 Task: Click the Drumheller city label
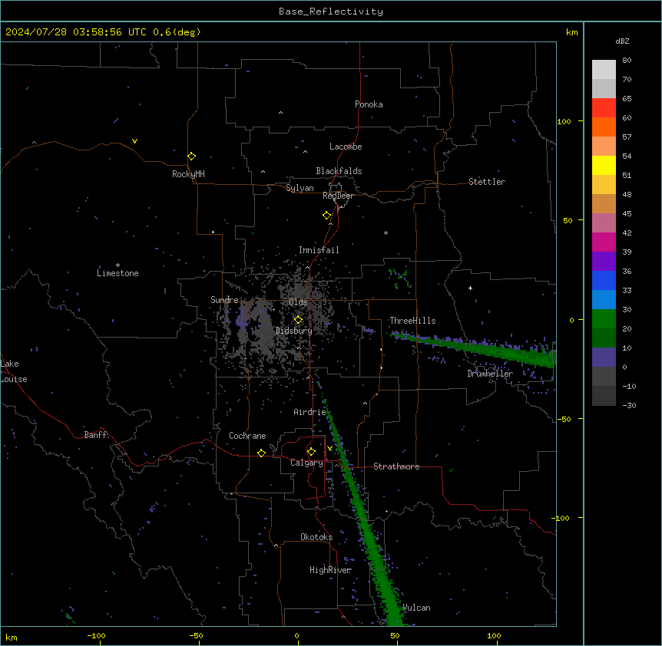490,374
